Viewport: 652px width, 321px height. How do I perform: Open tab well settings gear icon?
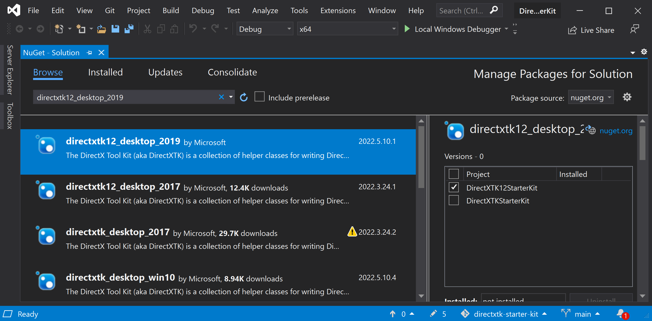pyautogui.click(x=644, y=52)
